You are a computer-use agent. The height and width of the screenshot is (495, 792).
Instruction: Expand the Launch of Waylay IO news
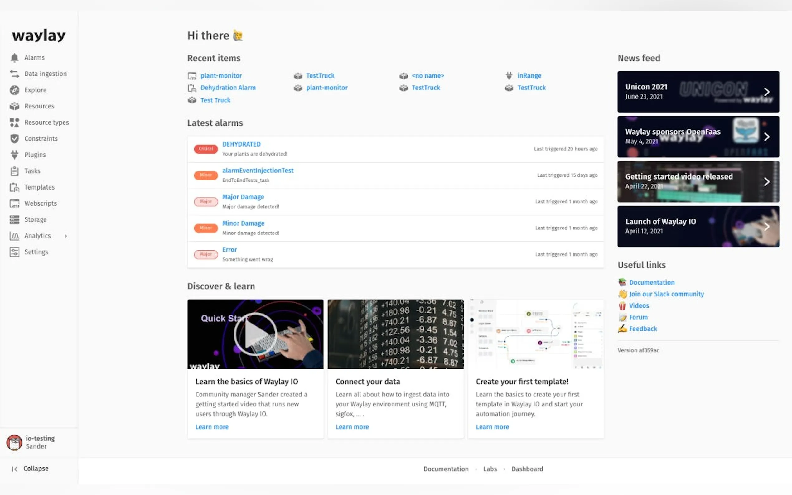pyautogui.click(x=766, y=227)
